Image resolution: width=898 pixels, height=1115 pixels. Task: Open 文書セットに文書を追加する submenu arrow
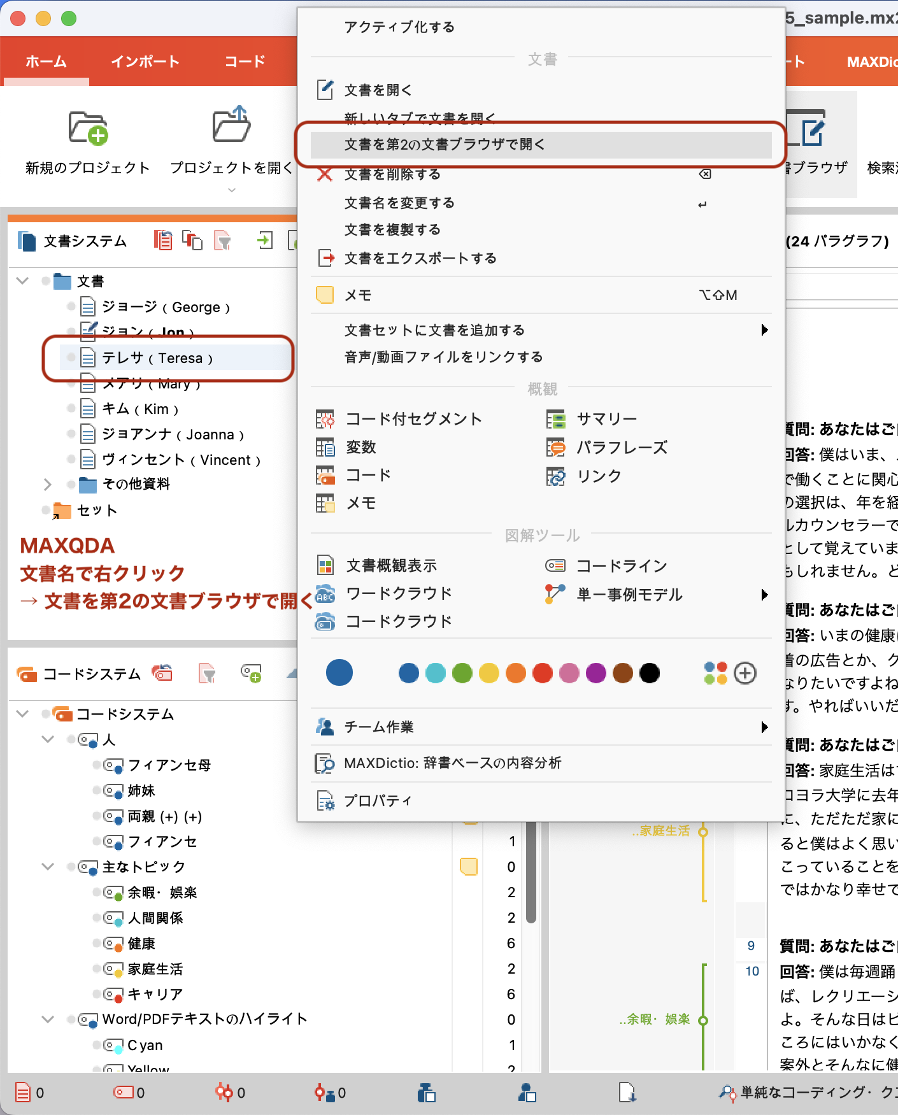[x=764, y=330]
